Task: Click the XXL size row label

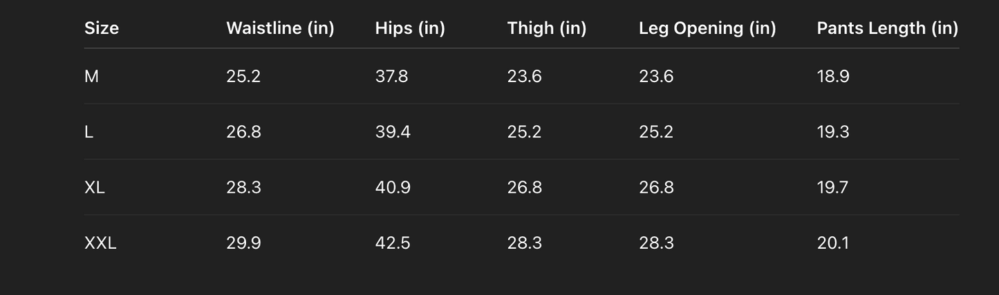Action: [100, 243]
